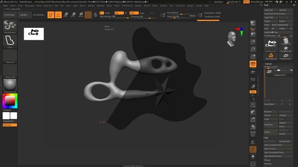
Task: Click the Append subtool button
Action: [285, 122]
